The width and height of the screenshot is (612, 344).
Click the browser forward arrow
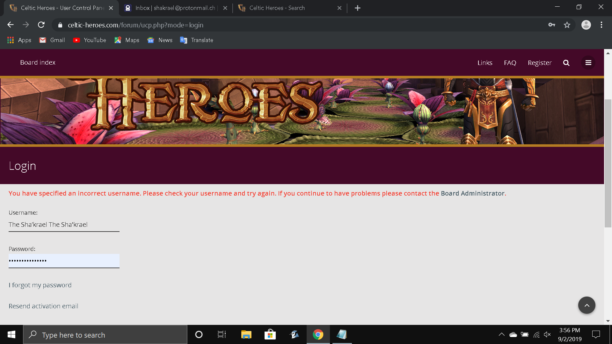point(26,25)
